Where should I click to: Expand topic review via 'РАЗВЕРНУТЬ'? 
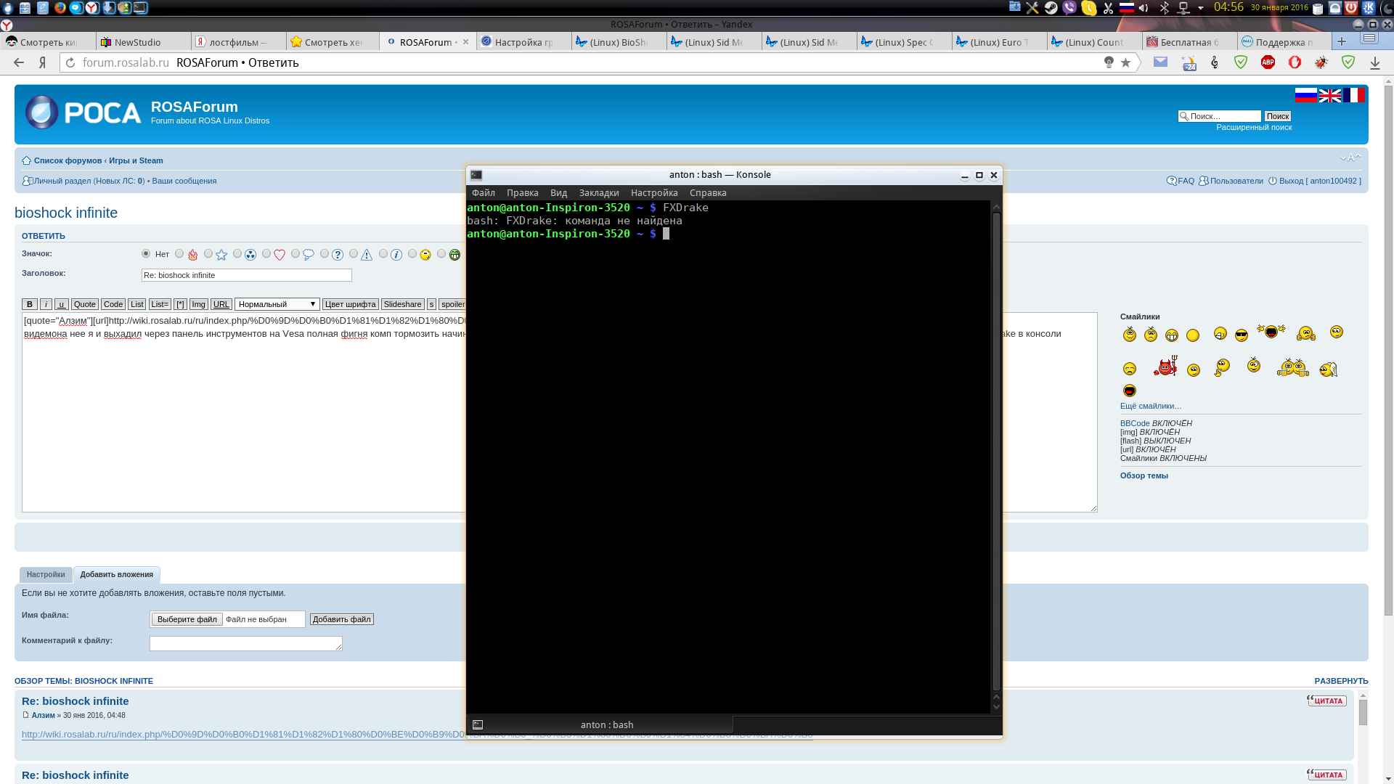coord(1340,681)
